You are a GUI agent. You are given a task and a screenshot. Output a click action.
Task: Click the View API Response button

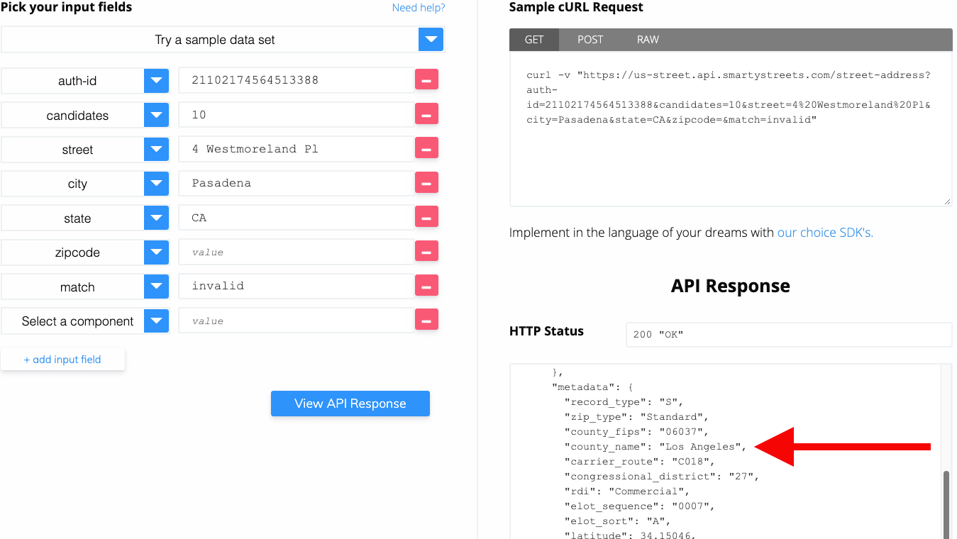point(350,404)
